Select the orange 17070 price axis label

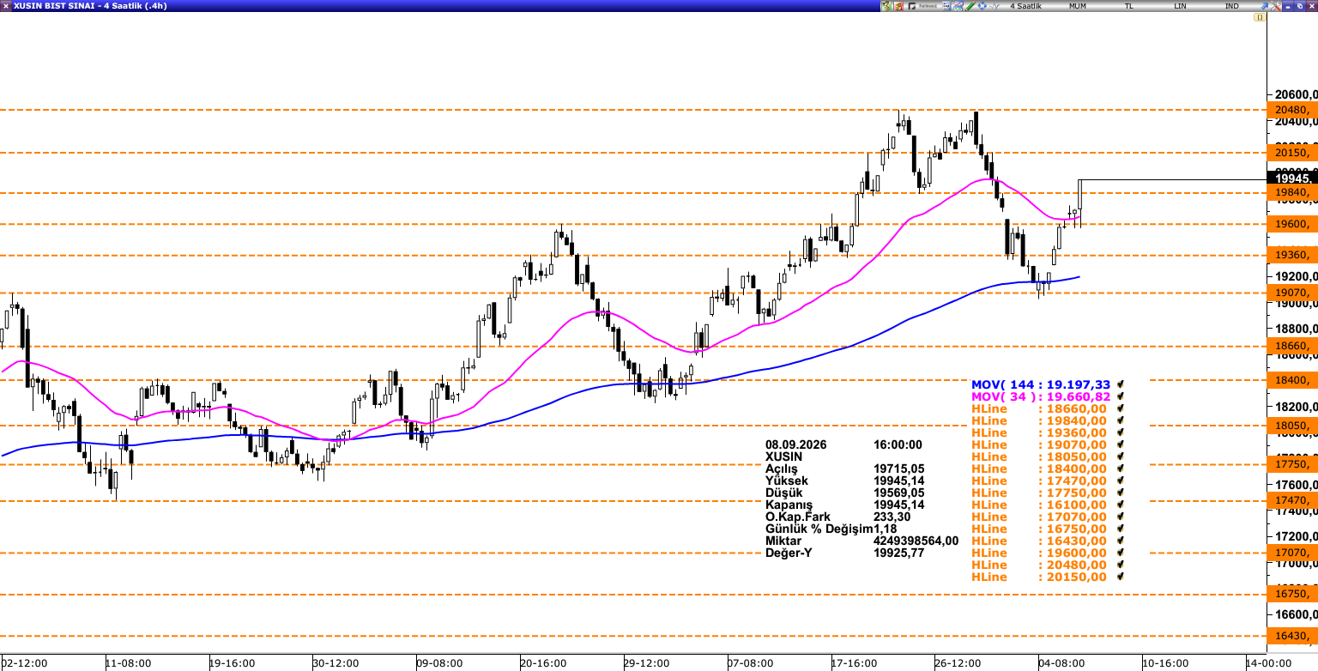pos(1292,553)
